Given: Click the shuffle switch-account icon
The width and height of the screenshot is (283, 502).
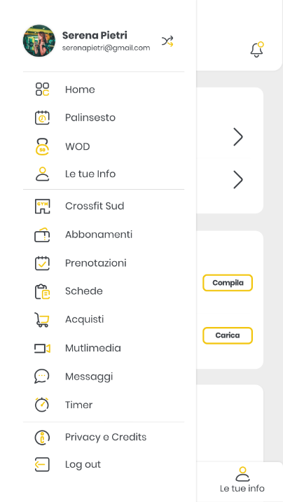Looking at the screenshot, I should (167, 41).
